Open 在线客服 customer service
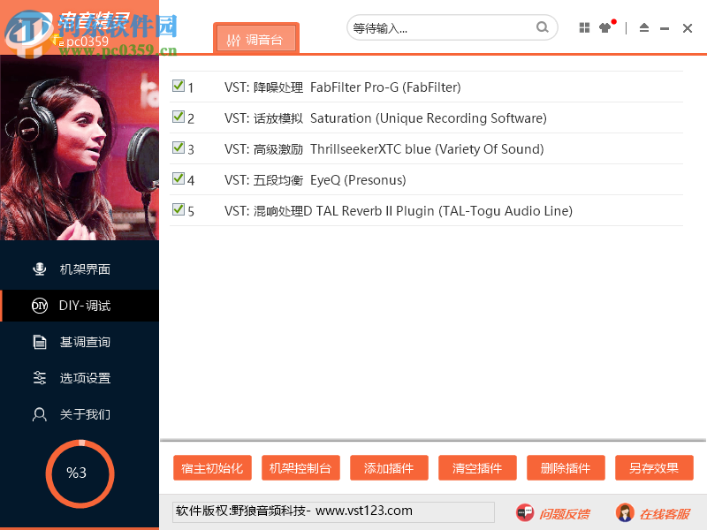The height and width of the screenshot is (530, 707). tap(626, 512)
